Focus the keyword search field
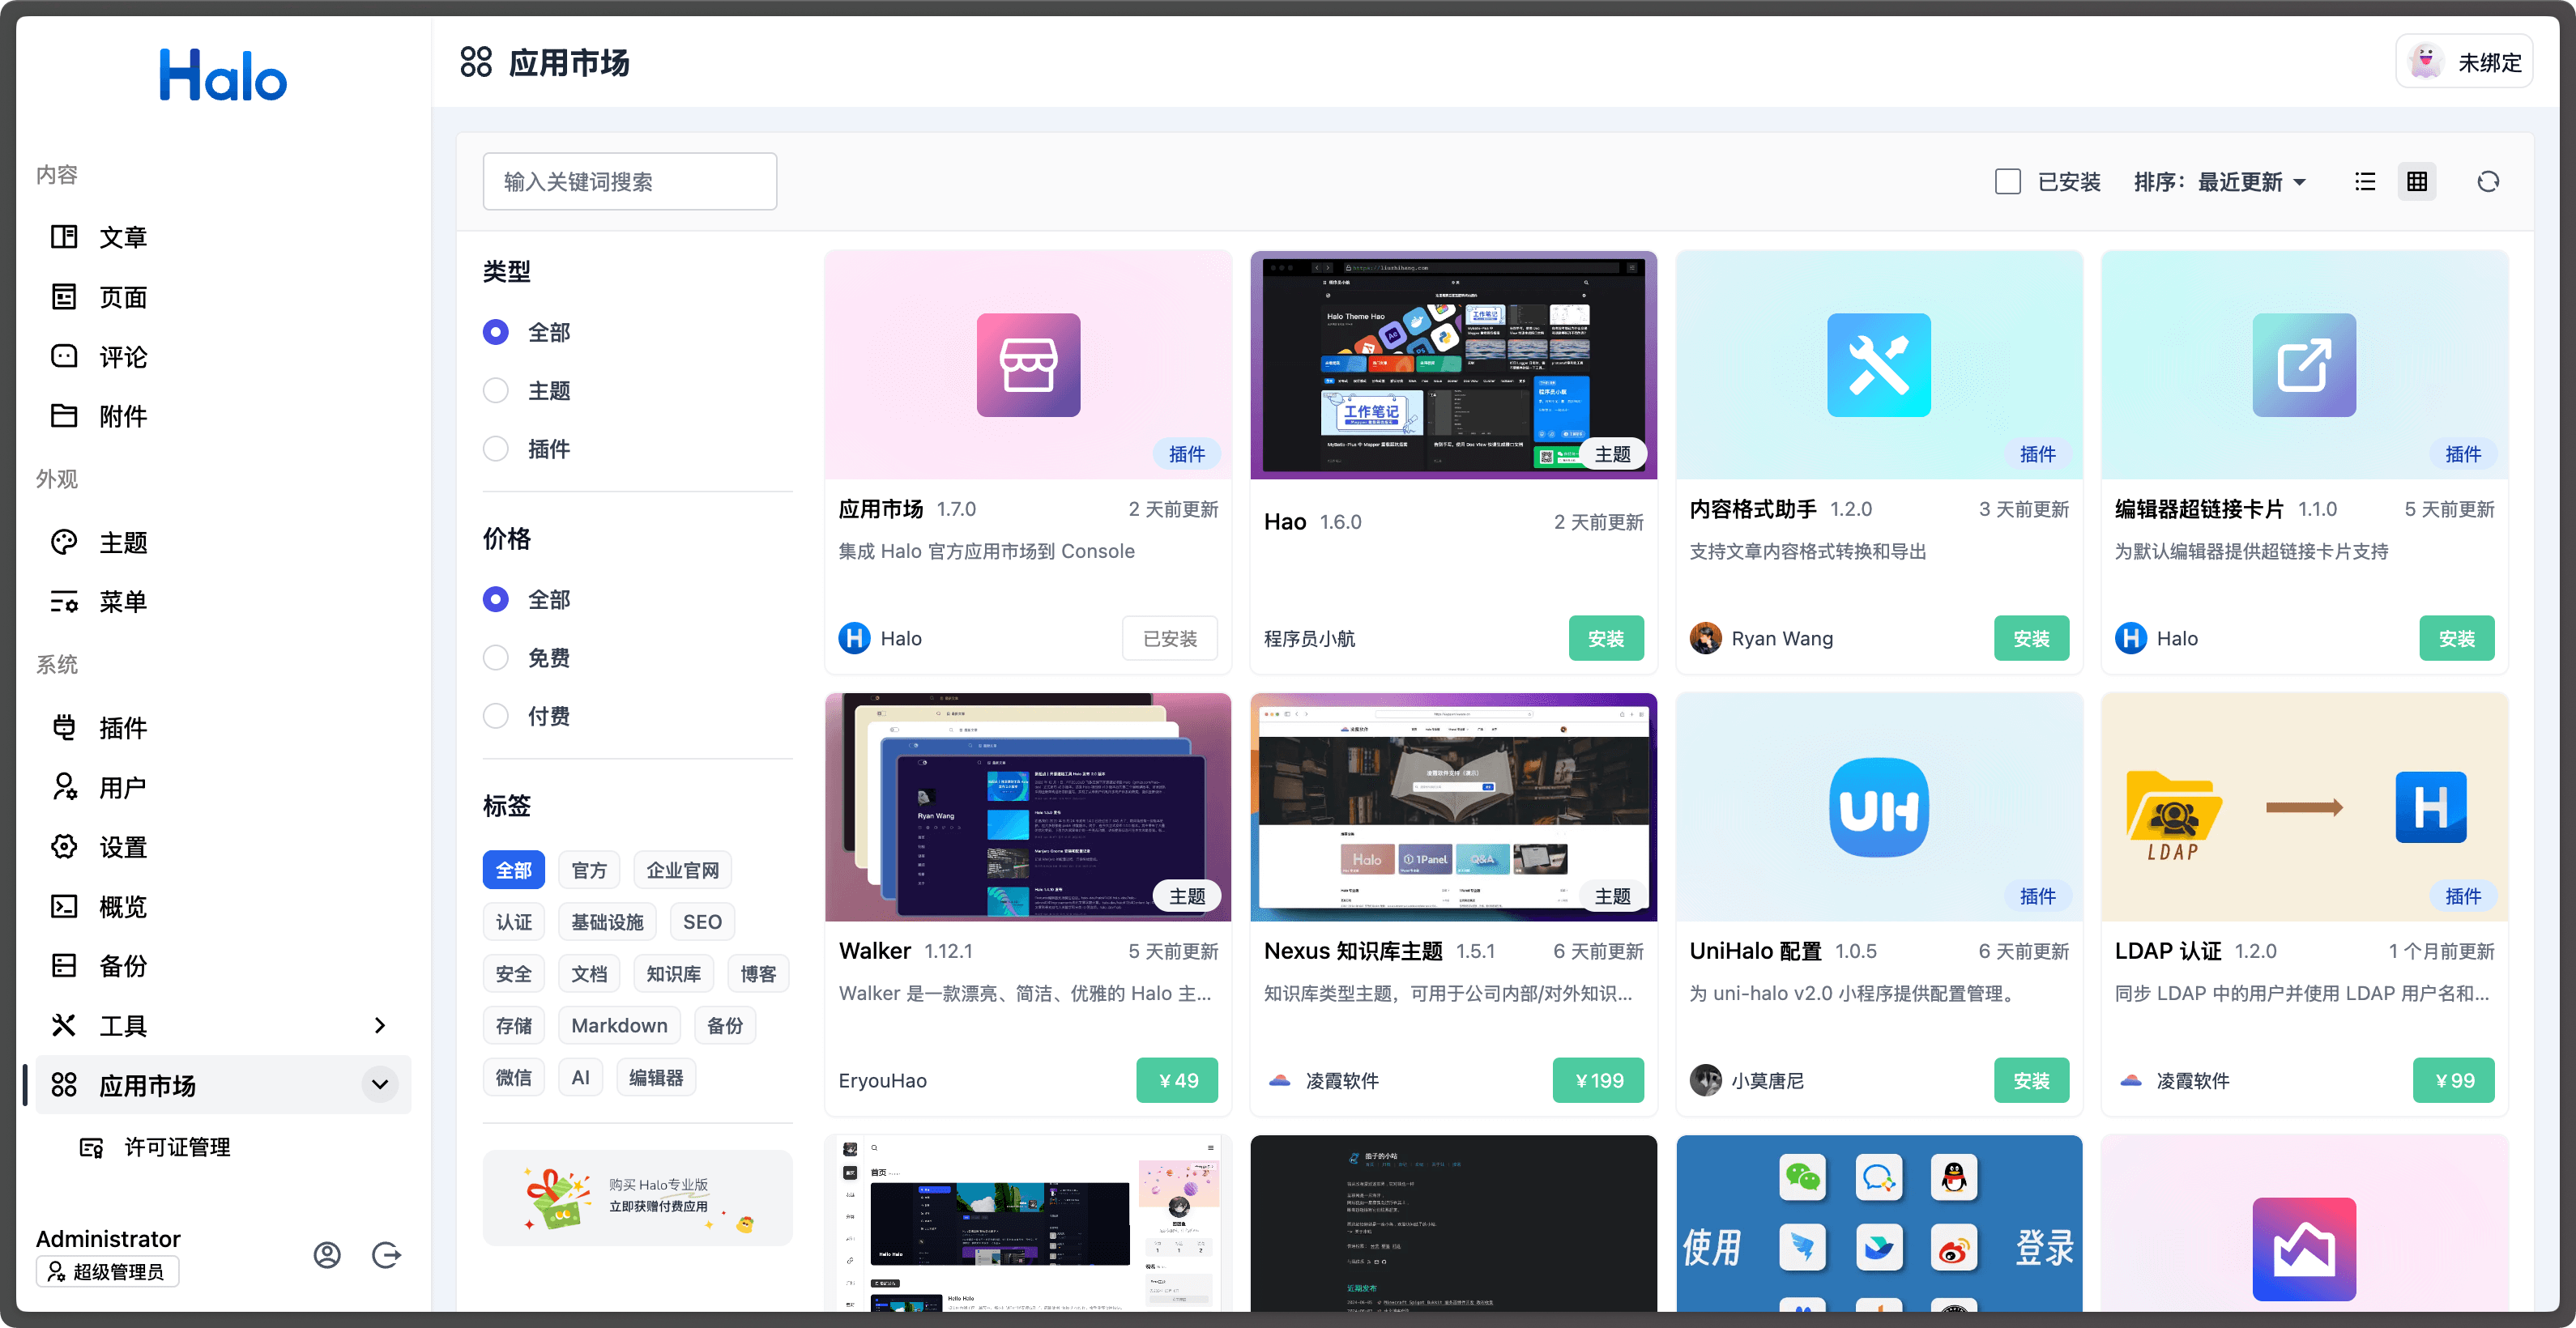This screenshot has width=2576, height=1328. (629, 182)
